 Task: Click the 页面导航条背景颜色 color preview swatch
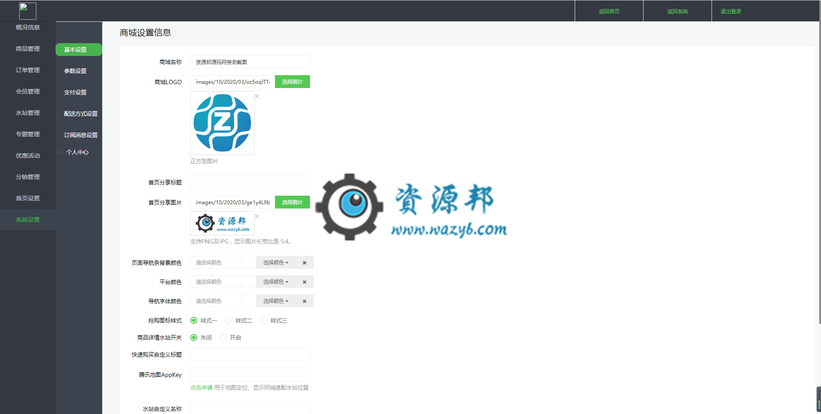click(249, 263)
